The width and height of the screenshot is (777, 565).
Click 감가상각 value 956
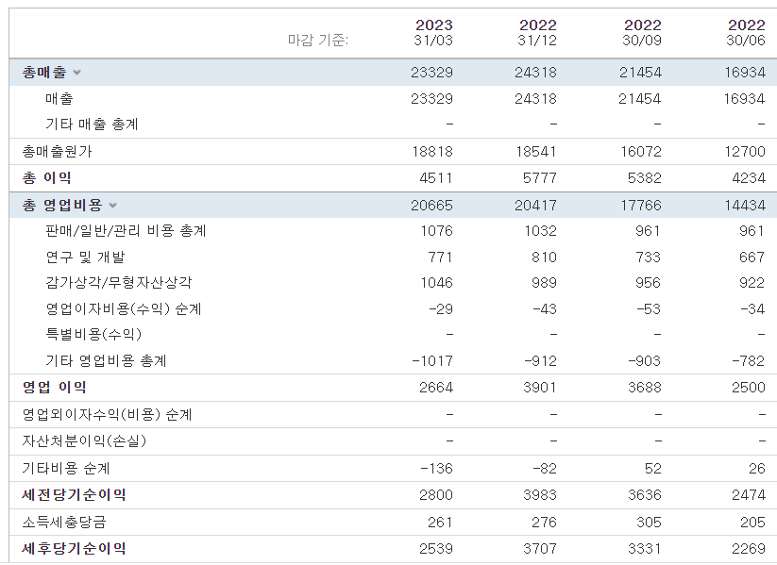pos(649,283)
